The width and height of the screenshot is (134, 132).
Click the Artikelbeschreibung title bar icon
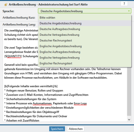(x=6, y=5)
